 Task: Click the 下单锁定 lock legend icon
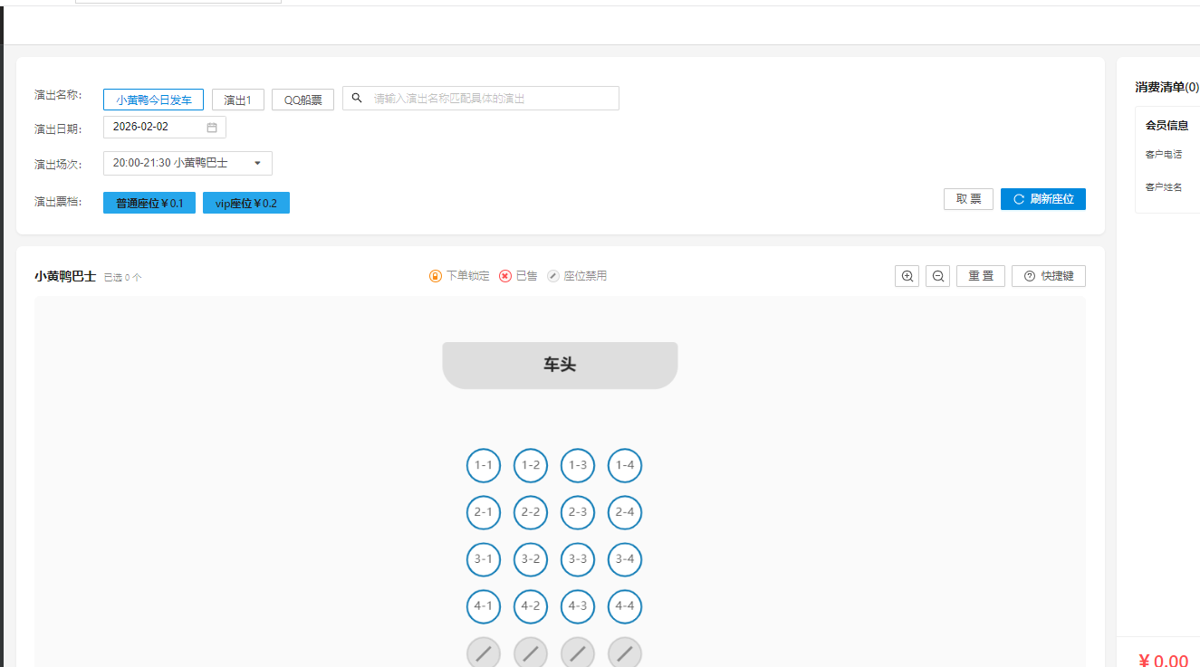(x=436, y=276)
